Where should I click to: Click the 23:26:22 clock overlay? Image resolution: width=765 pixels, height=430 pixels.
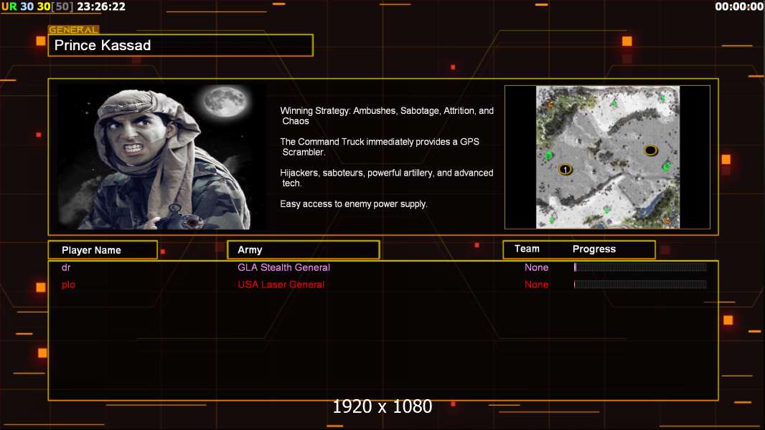[x=101, y=6]
